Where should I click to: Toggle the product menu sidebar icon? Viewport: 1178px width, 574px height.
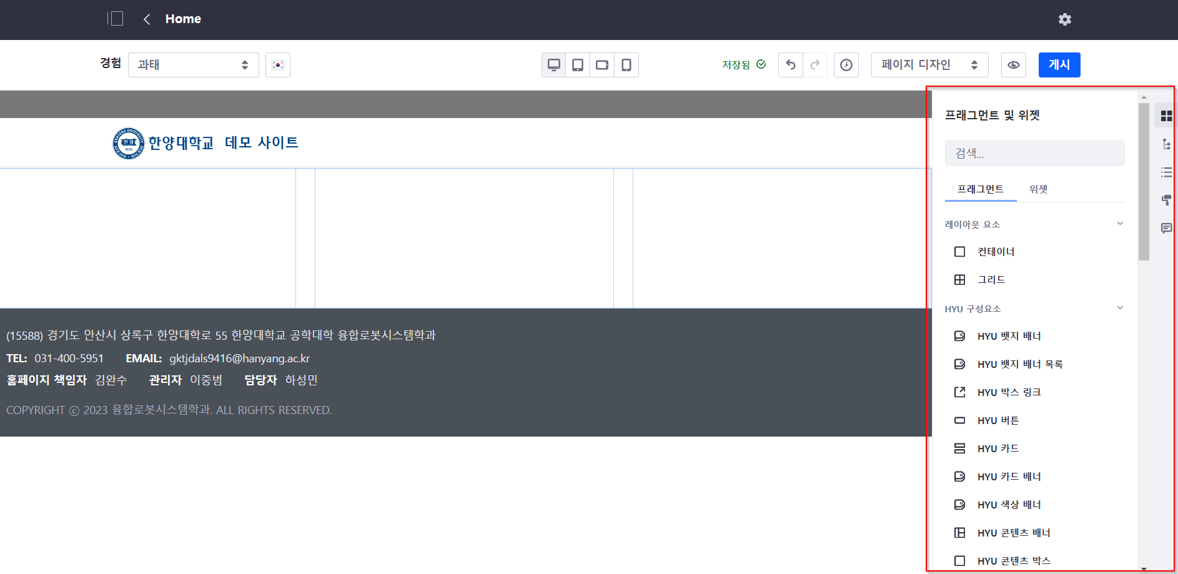(116, 19)
